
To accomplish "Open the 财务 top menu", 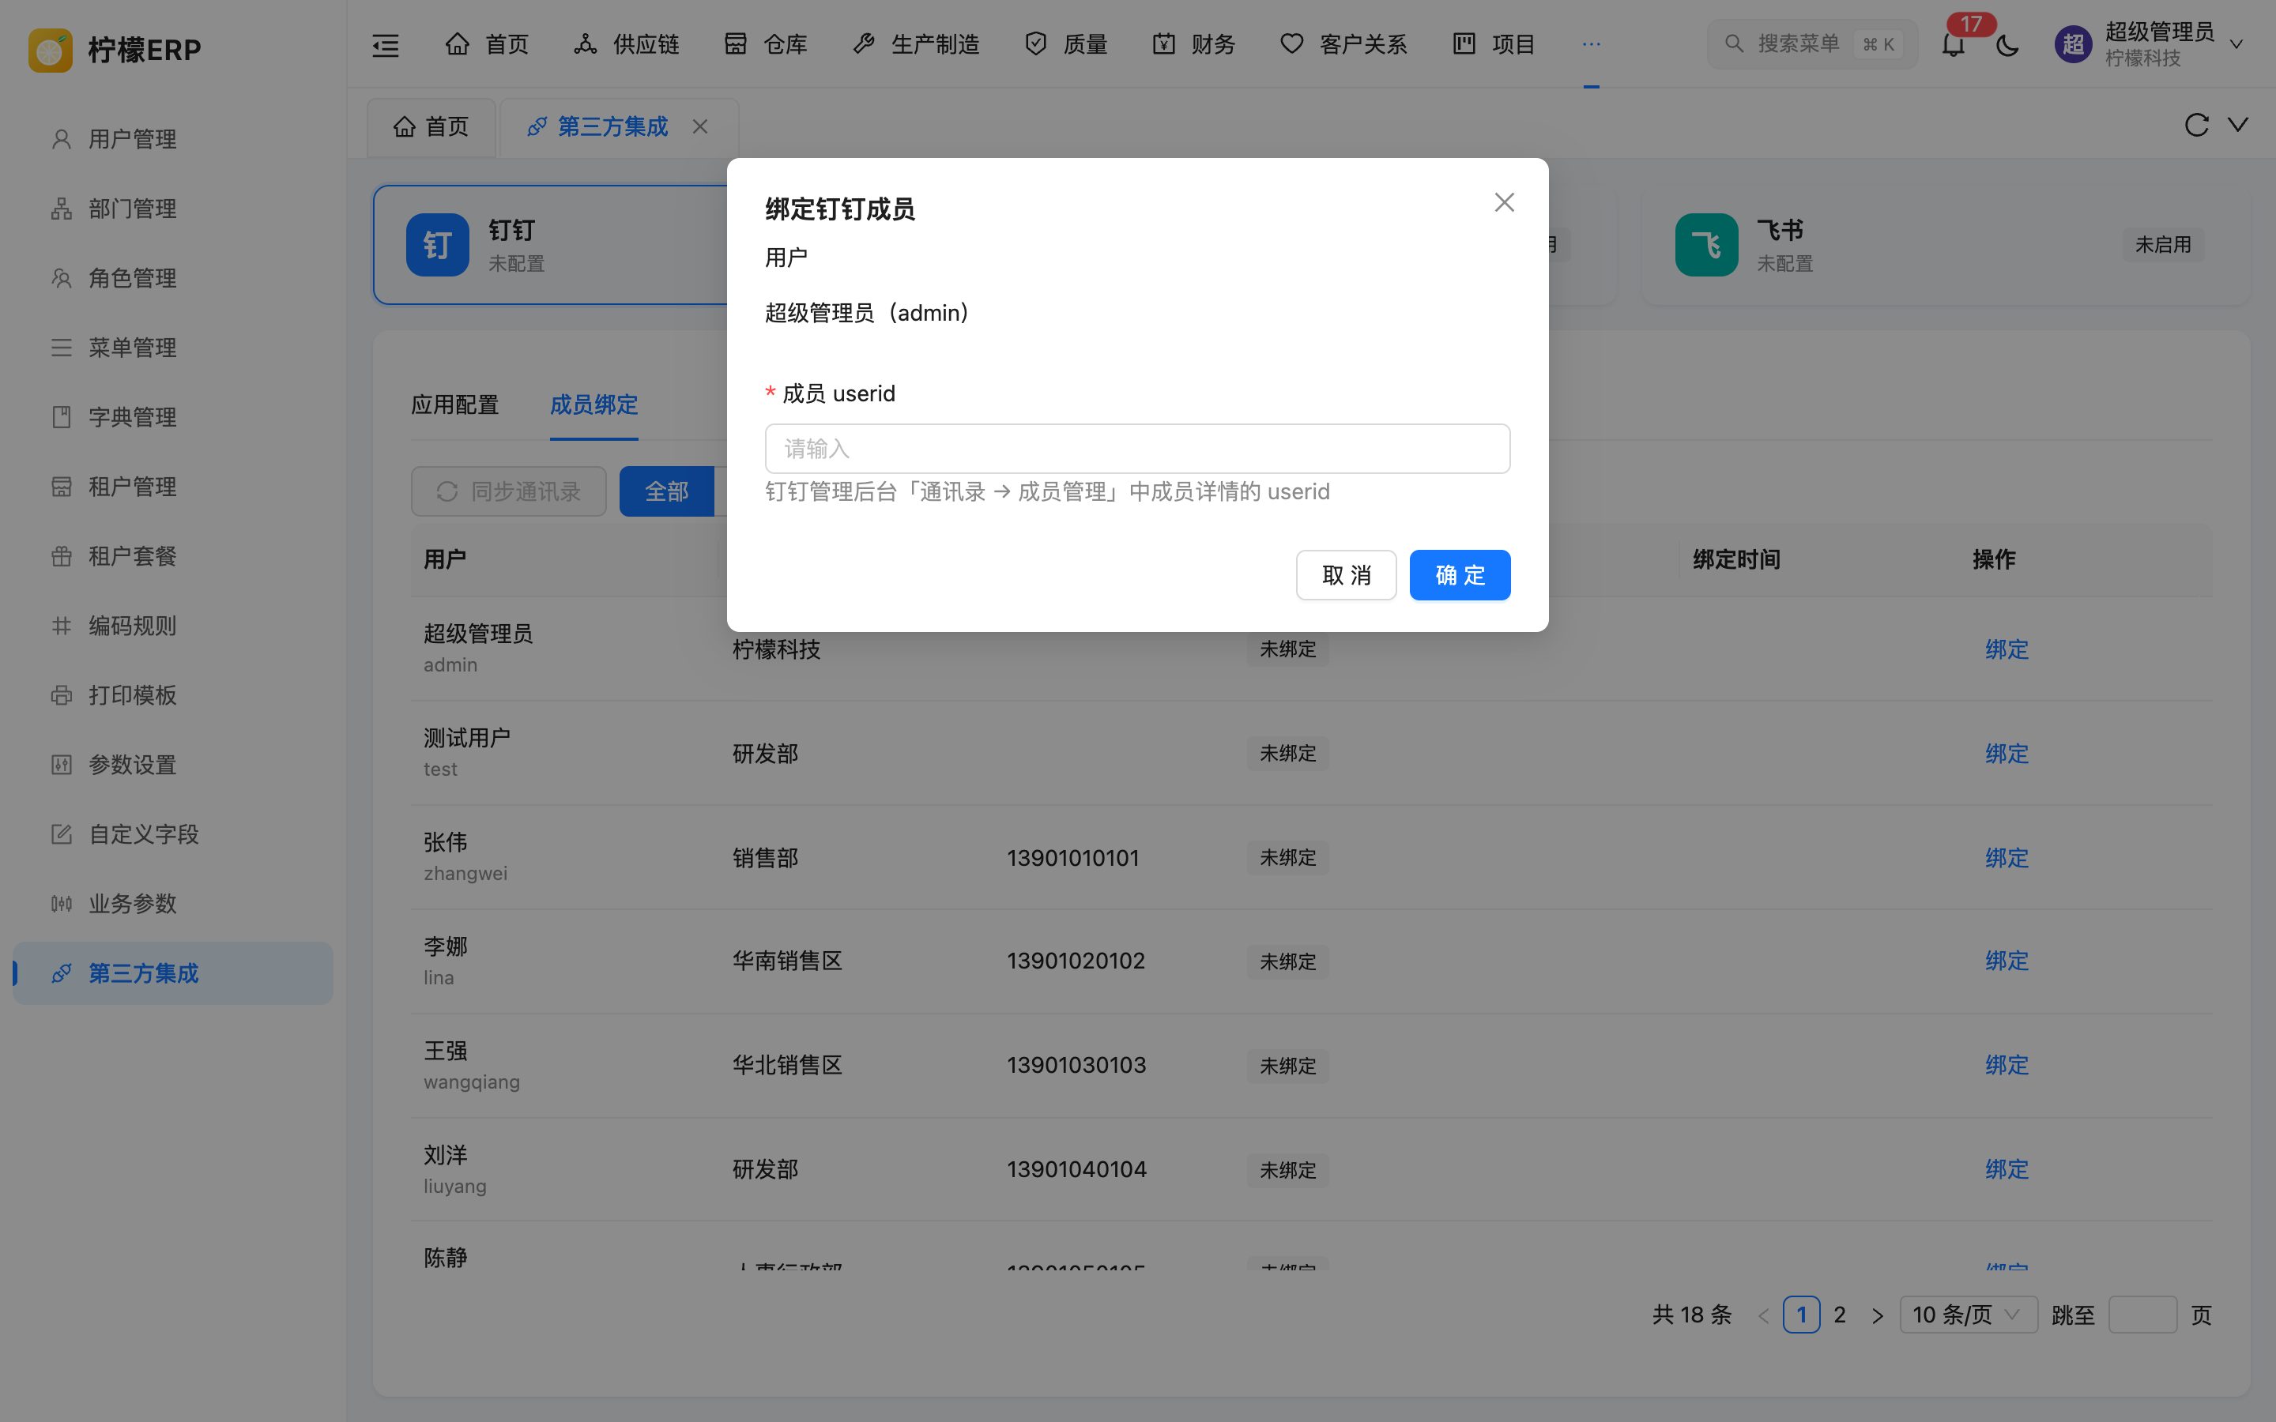I will coord(1193,44).
